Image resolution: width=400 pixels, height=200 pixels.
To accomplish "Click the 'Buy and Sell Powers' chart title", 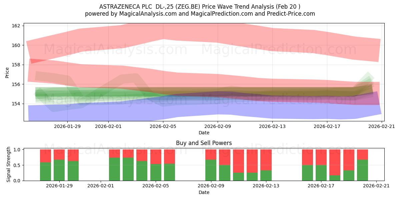I will pyautogui.click(x=204, y=143).
